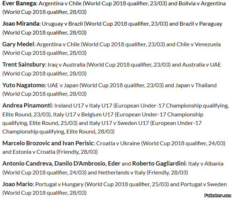This screenshot has height=199, width=233.
Task: Click the Estonia v Croatia friendly text
Action: pyautogui.click(x=34, y=152)
